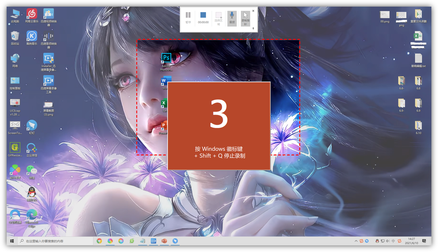The width and height of the screenshot is (438, 252).
Task: Open Microsoft Edge desktop shortcut
Action: (32, 219)
